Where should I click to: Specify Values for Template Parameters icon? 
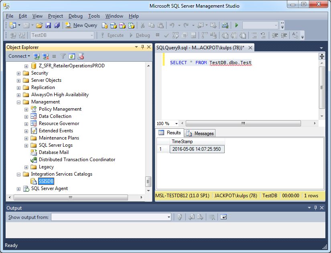tap(295, 35)
